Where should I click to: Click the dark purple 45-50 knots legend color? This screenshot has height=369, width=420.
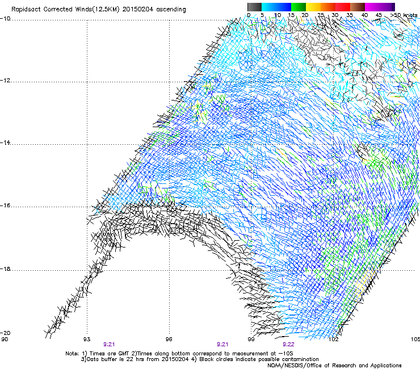[x=387, y=7]
